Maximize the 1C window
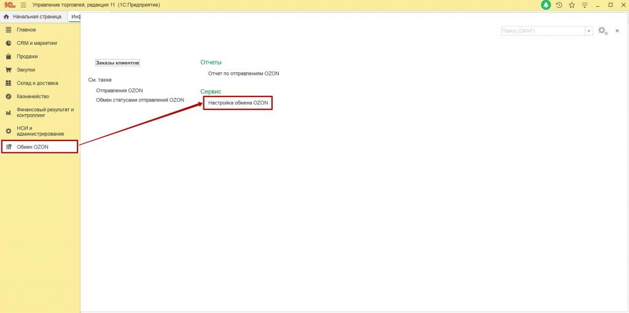Screen dimensions: 629x313 click(611, 5)
